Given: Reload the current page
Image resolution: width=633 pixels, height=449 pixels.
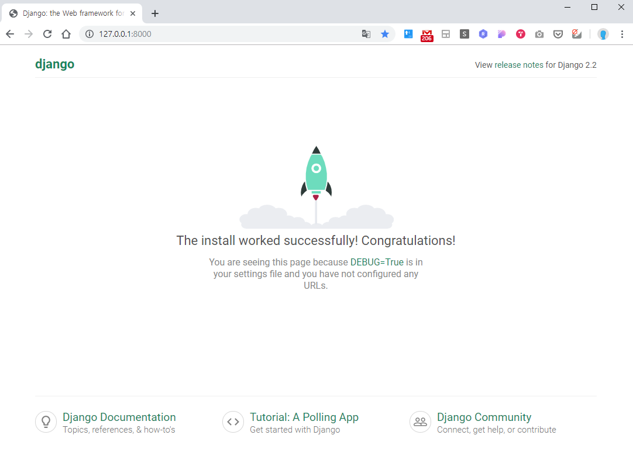Looking at the screenshot, I should click(47, 34).
